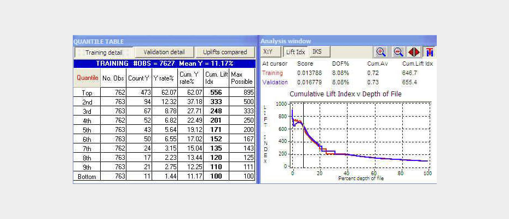Select the 7th quantile row label
This screenshot has height=219, width=509.
click(87, 149)
